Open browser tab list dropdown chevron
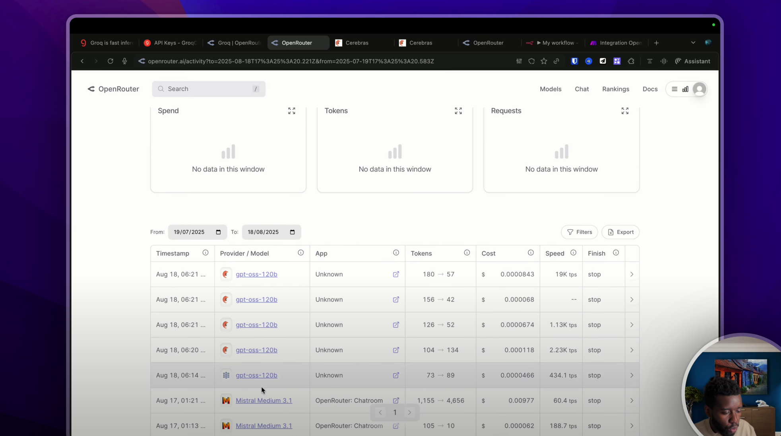Image resolution: width=781 pixels, height=436 pixels. point(693,43)
